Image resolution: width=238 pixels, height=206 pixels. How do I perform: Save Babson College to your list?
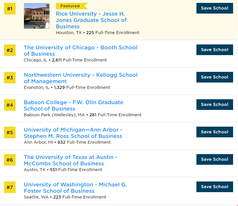(215, 104)
